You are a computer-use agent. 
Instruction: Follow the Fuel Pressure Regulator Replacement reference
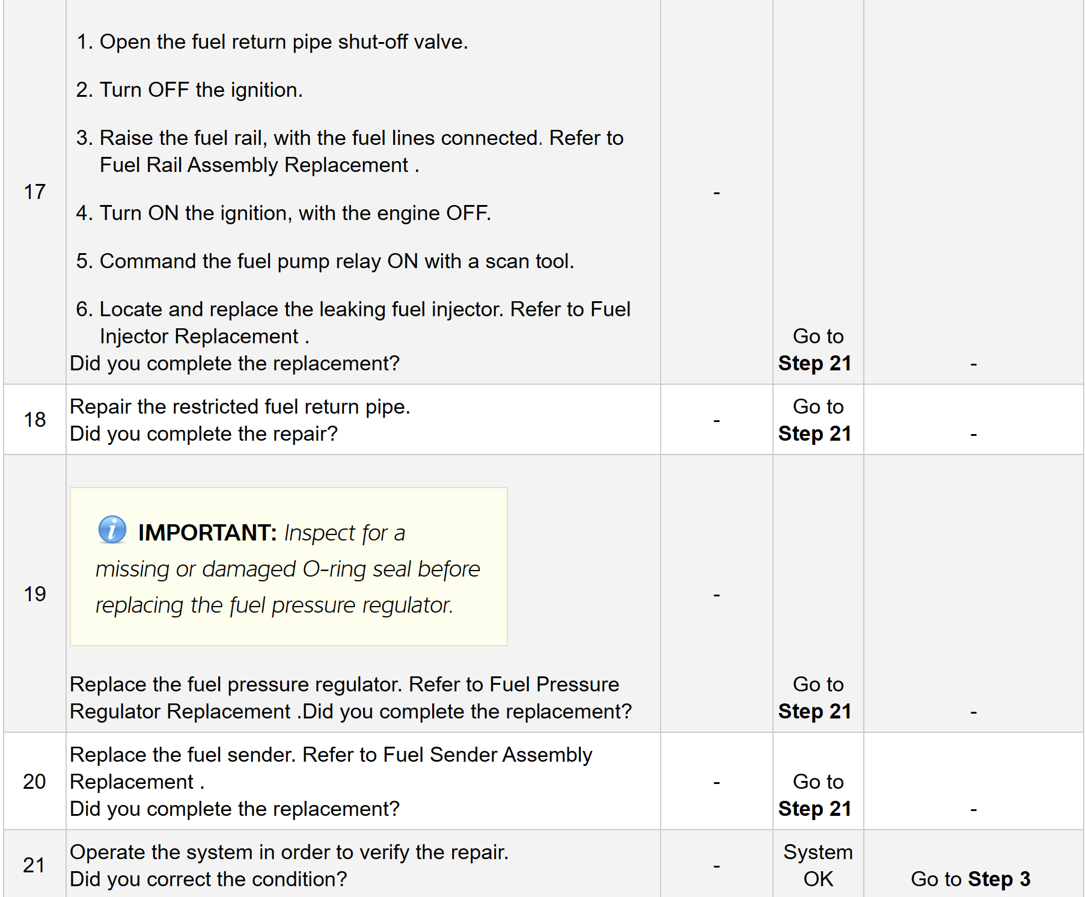344,698
